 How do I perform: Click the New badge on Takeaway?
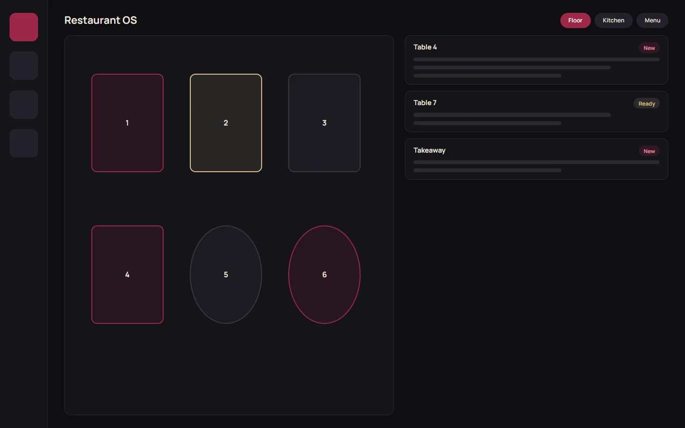coord(649,151)
